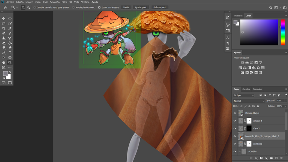Switch to the Trazados tab
288x162 pixels.
(x=257, y=89)
